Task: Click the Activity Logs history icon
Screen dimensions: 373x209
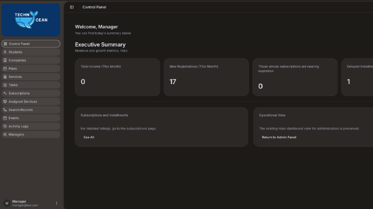Action: (5, 127)
